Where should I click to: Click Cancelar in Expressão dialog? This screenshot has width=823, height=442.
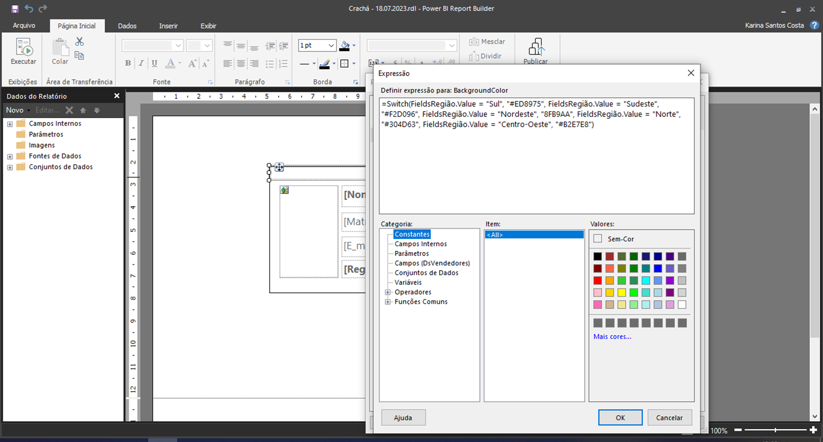pyautogui.click(x=669, y=418)
